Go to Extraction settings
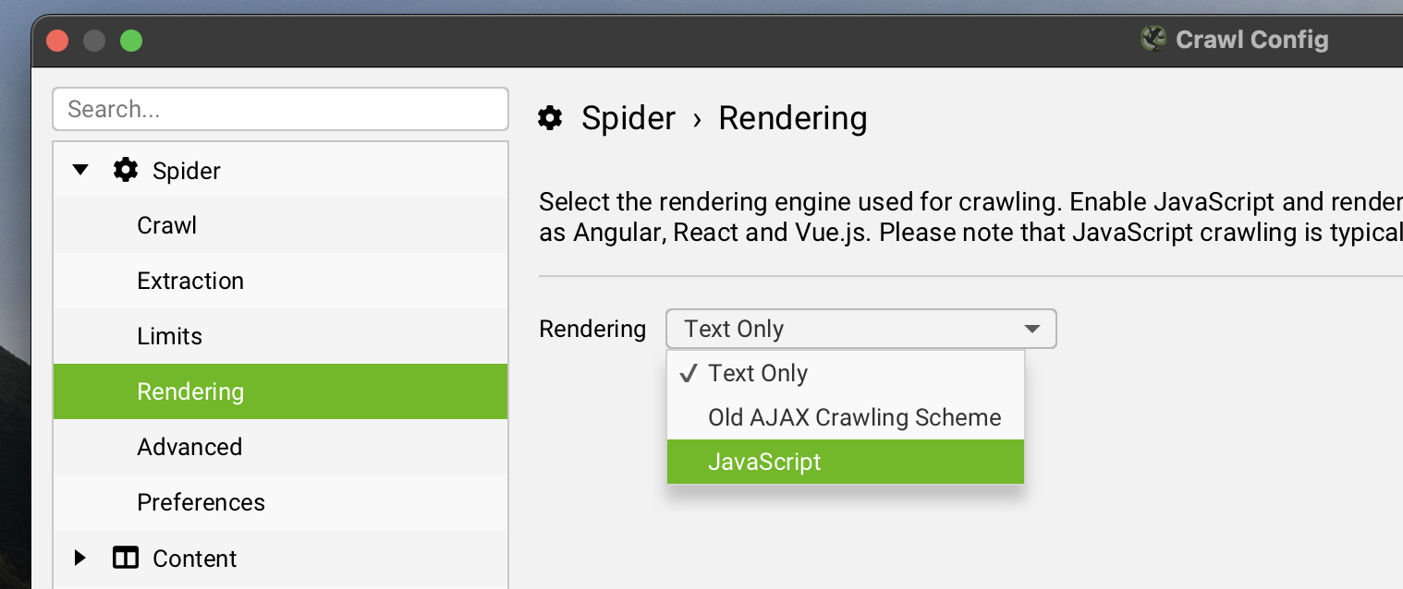Screen dimensions: 1403x589 [190, 281]
